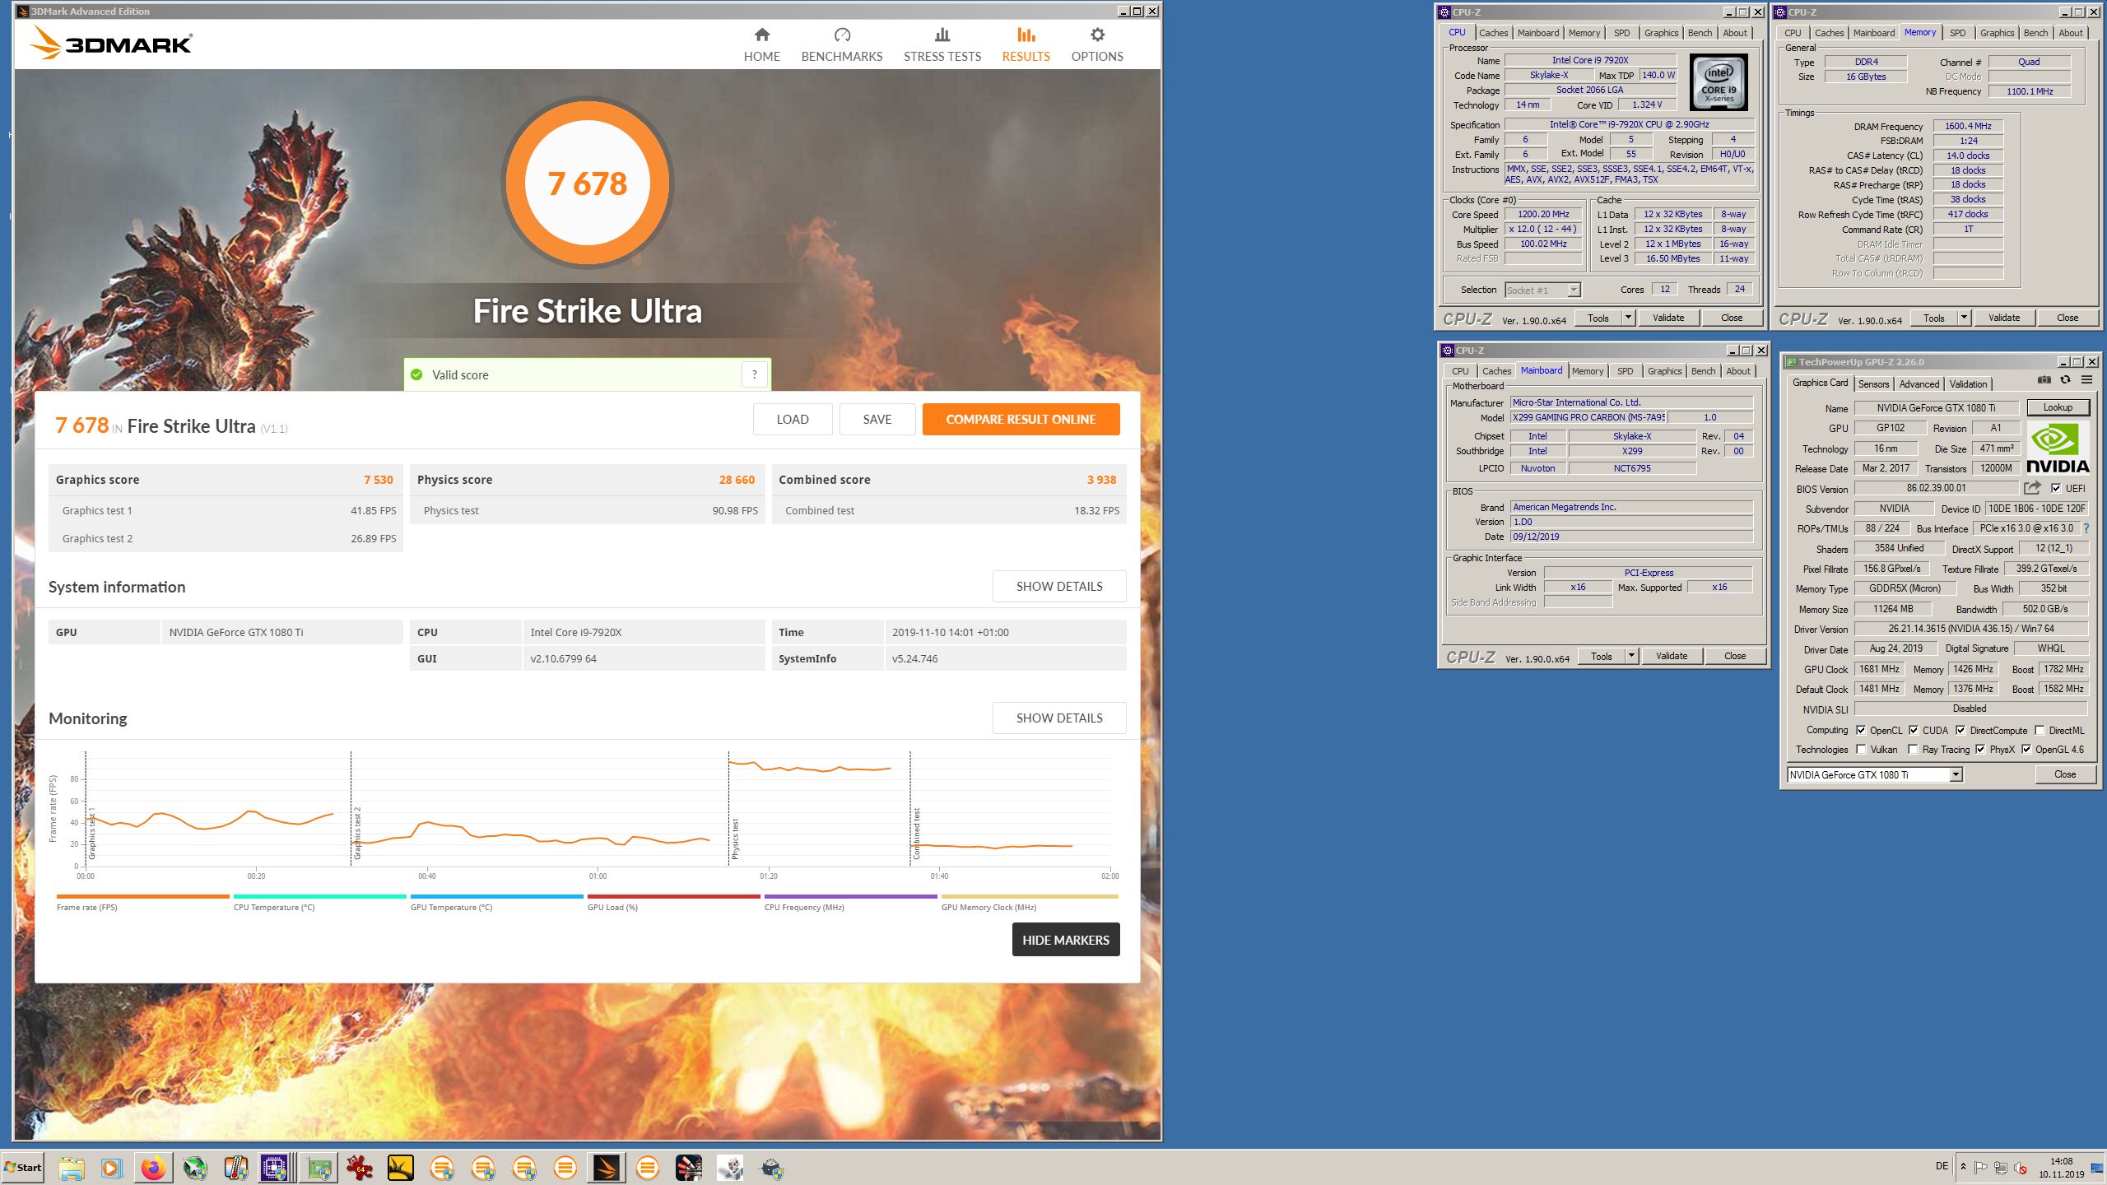Click the green CPU Temperature legend bar
Image resolution: width=2107 pixels, height=1185 pixels.
tap(319, 896)
